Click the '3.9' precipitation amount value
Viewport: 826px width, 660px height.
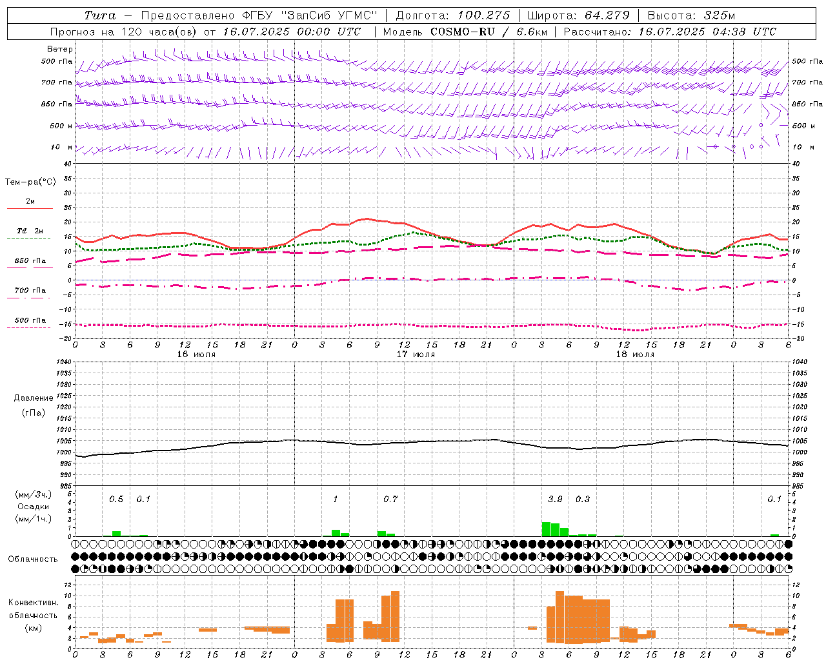pyautogui.click(x=555, y=500)
